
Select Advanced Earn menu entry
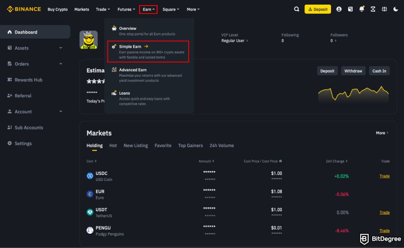tap(148, 75)
